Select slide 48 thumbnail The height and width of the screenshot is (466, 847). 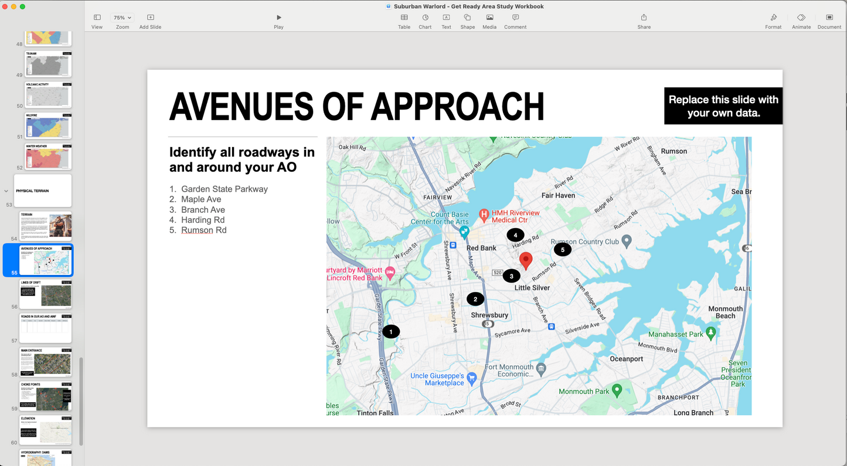[48, 39]
